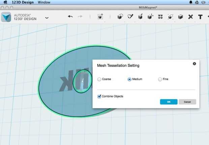Select the Text tool icon

click(200, 17)
